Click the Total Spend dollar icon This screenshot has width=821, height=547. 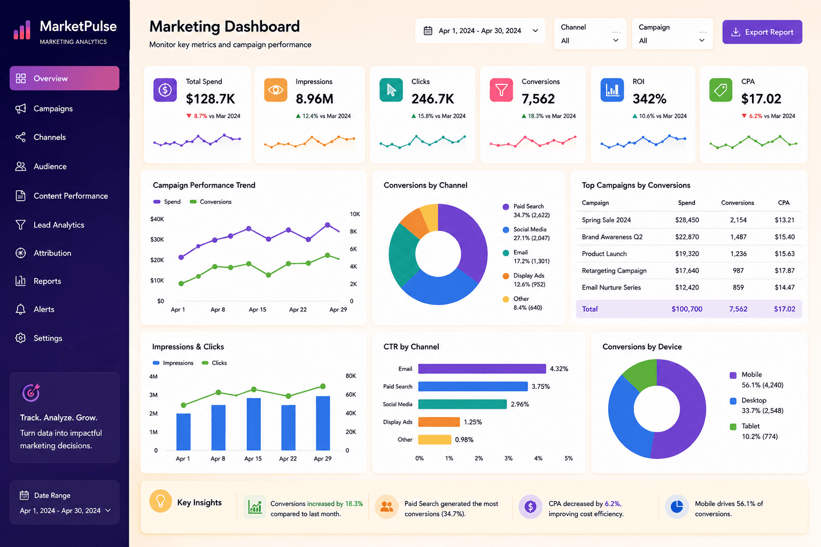[x=165, y=90]
